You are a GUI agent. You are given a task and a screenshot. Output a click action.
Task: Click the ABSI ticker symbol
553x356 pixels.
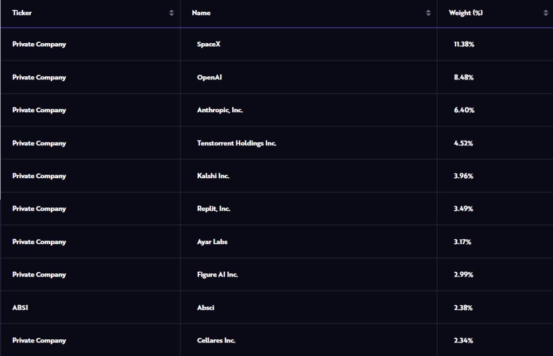point(20,308)
